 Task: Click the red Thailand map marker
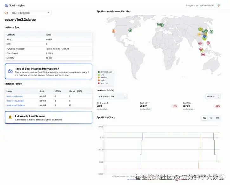[x=200, y=43]
